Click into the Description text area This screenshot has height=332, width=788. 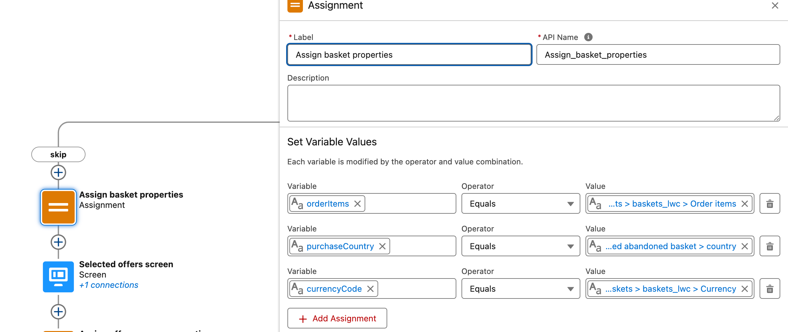pyautogui.click(x=533, y=103)
